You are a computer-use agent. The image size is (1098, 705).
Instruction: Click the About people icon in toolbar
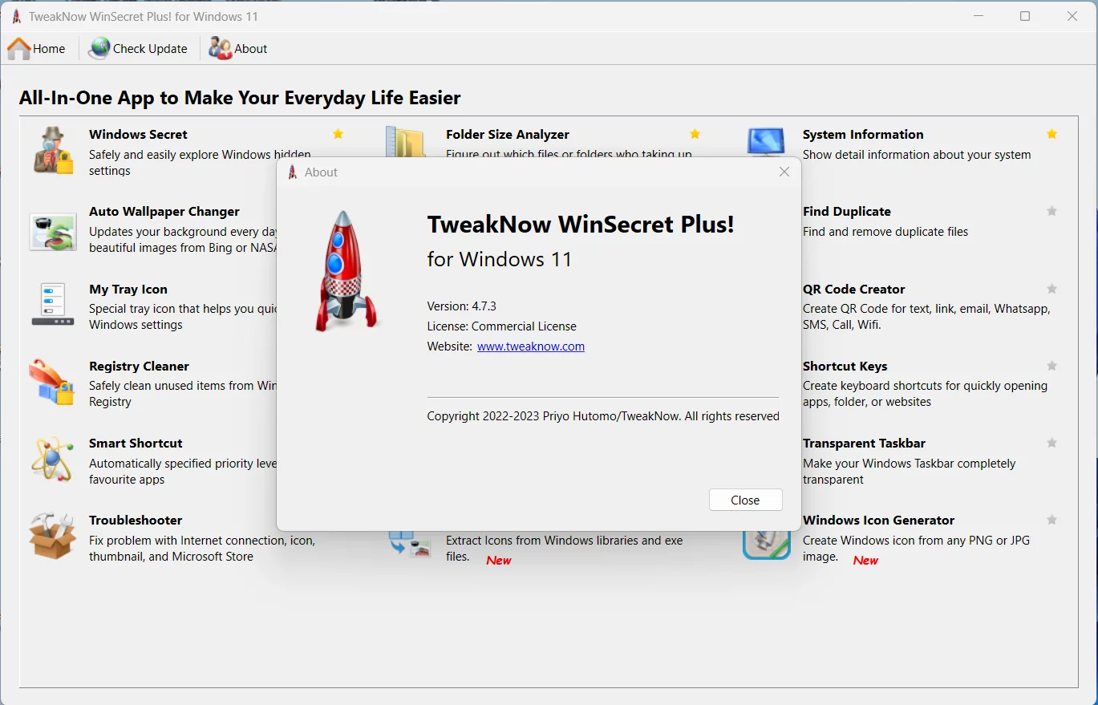(221, 49)
